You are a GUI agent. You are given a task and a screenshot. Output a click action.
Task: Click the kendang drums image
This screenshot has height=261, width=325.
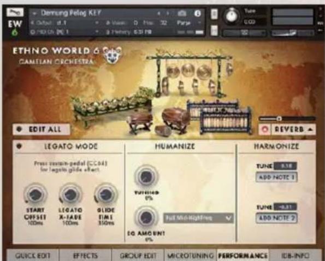(x=159, y=121)
